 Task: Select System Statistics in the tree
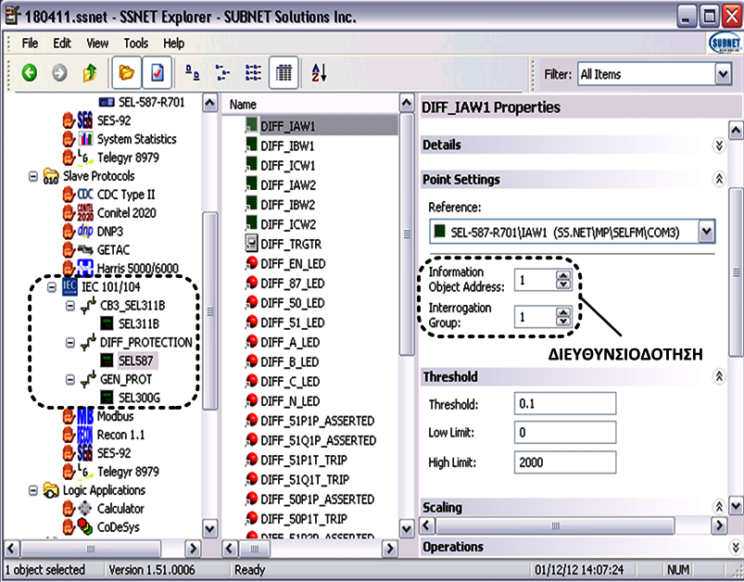click(136, 139)
